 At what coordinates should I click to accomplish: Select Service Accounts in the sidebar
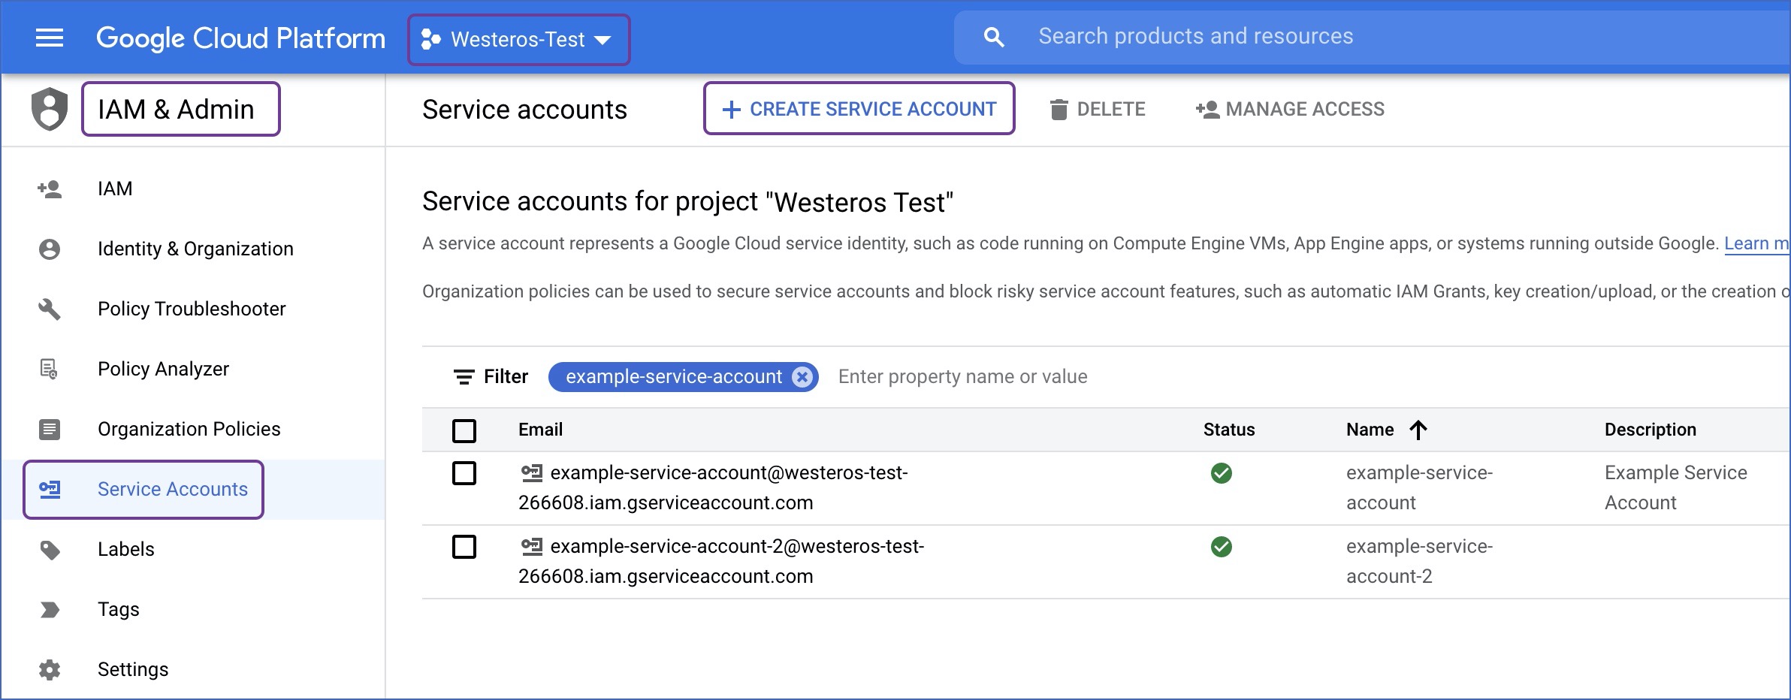coord(173,489)
